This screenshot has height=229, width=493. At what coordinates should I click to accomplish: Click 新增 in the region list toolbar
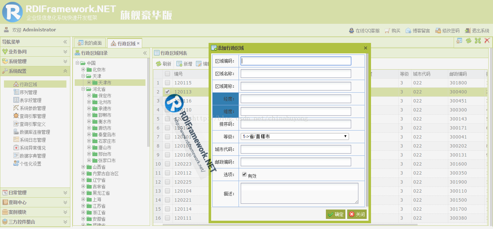[184, 64]
